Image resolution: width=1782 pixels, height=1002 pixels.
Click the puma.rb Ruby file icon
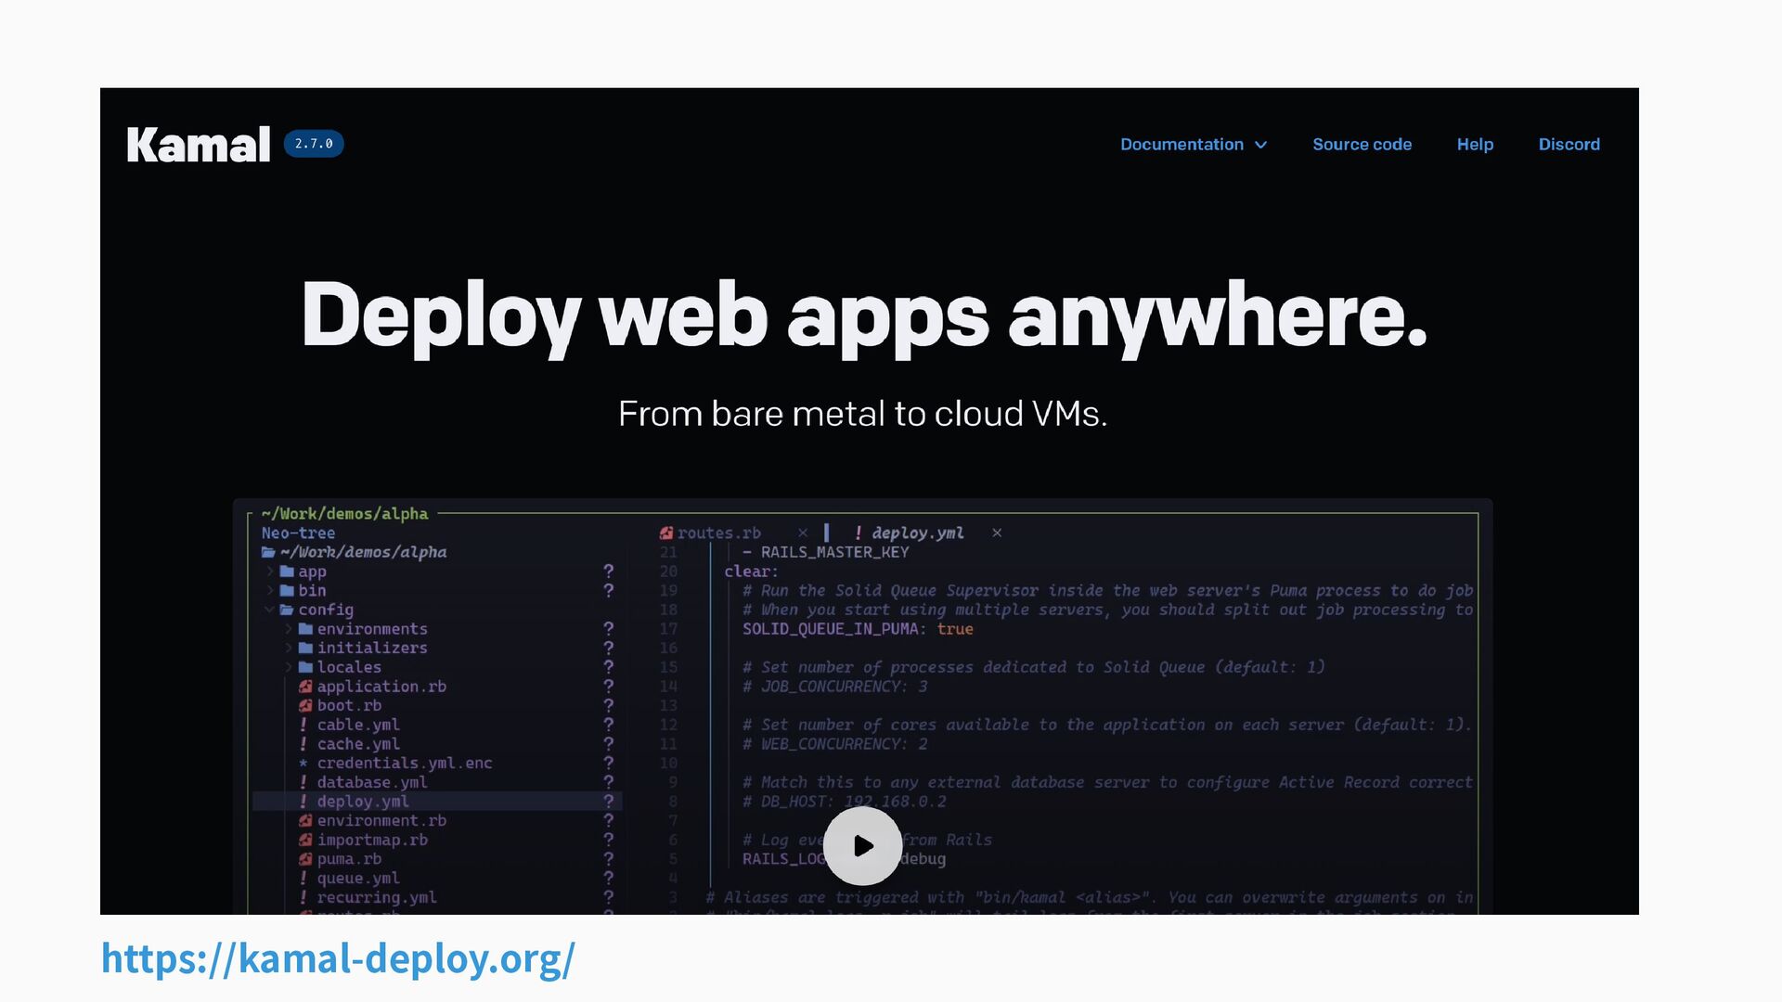[x=304, y=859]
